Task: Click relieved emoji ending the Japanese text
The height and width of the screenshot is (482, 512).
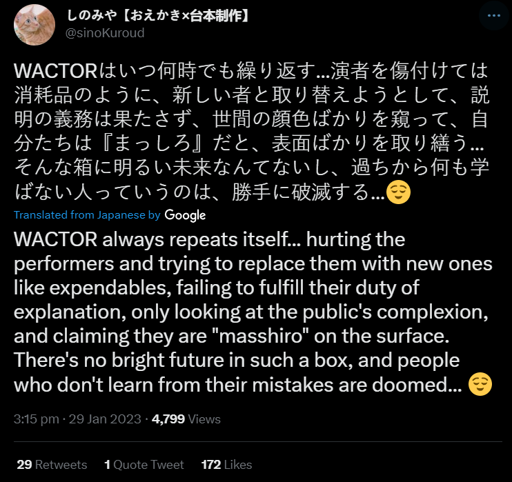Action: pos(398,192)
